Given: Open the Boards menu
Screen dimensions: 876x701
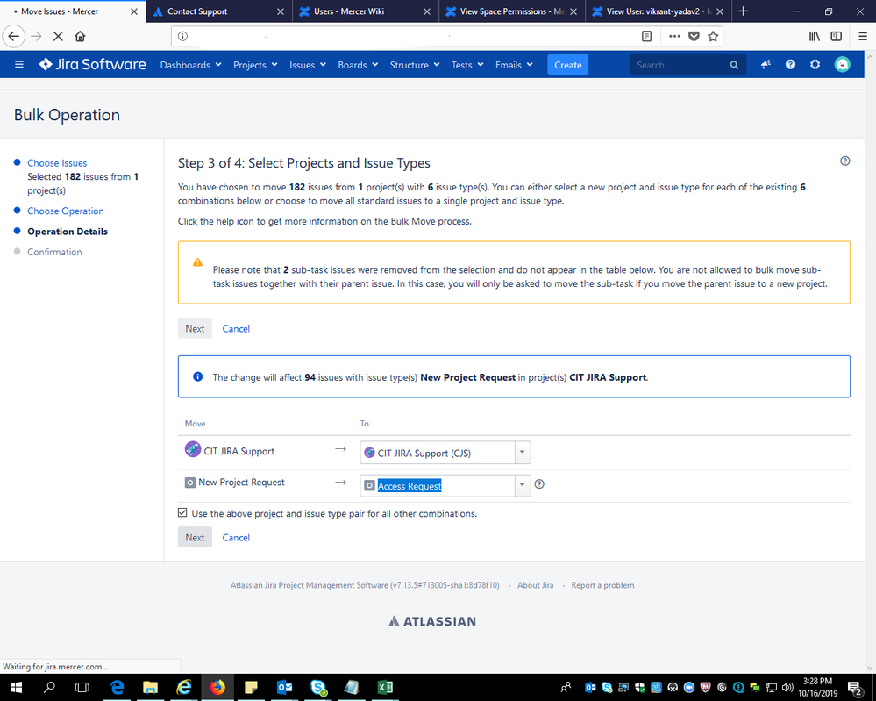Looking at the screenshot, I should point(358,65).
